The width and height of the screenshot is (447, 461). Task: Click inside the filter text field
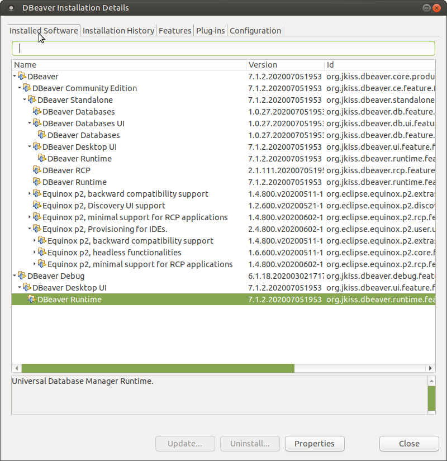(223, 48)
